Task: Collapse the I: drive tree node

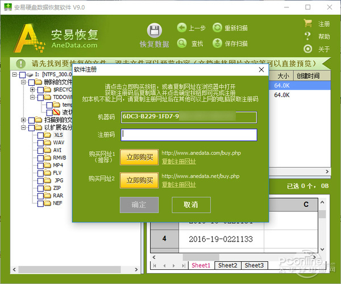Action: [14, 74]
